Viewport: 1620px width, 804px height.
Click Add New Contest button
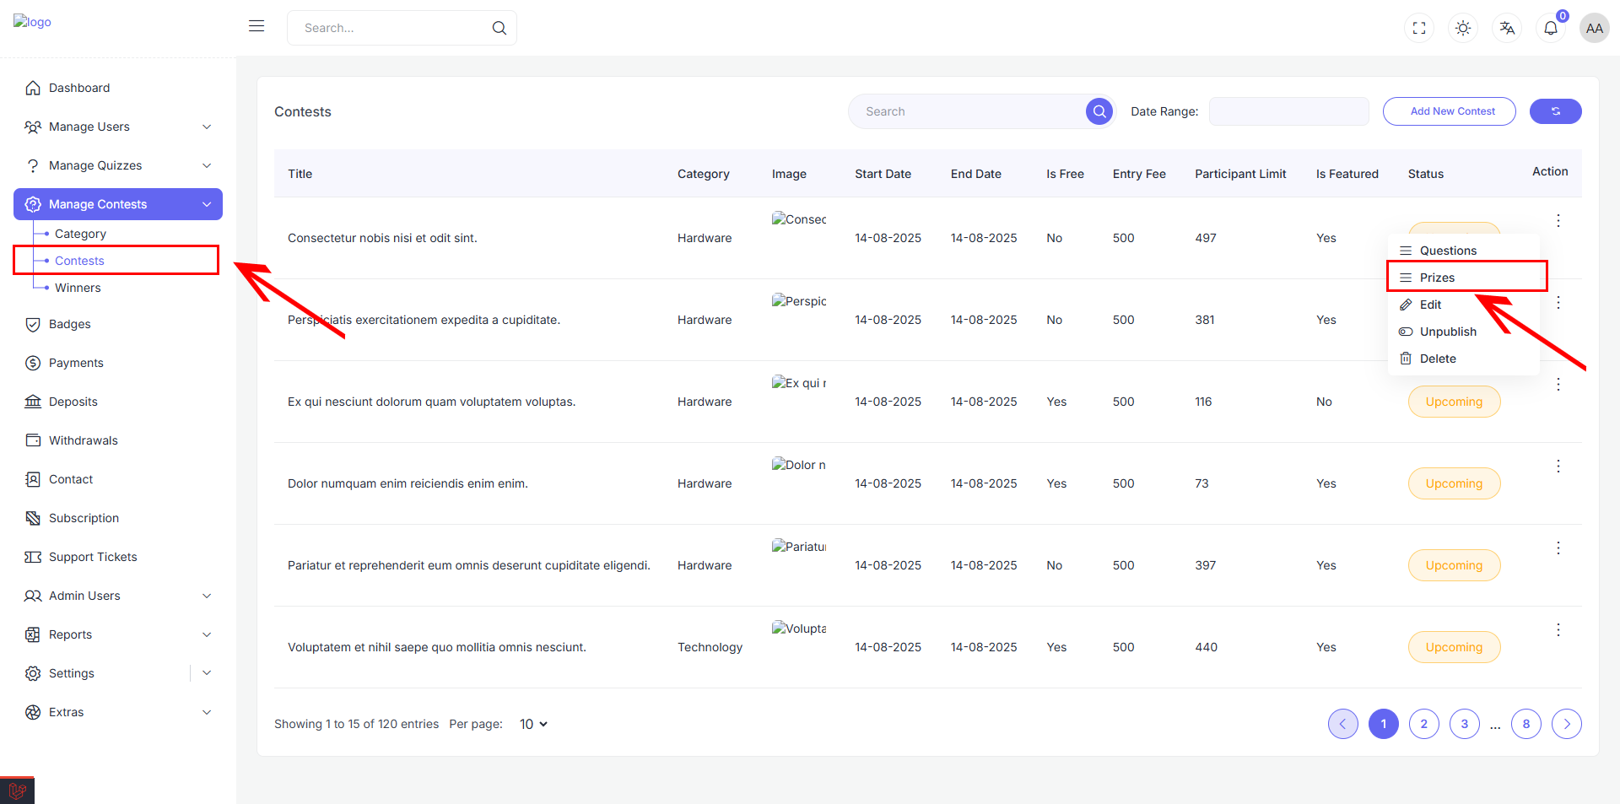pyautogui.click(x=1449, y=111)
